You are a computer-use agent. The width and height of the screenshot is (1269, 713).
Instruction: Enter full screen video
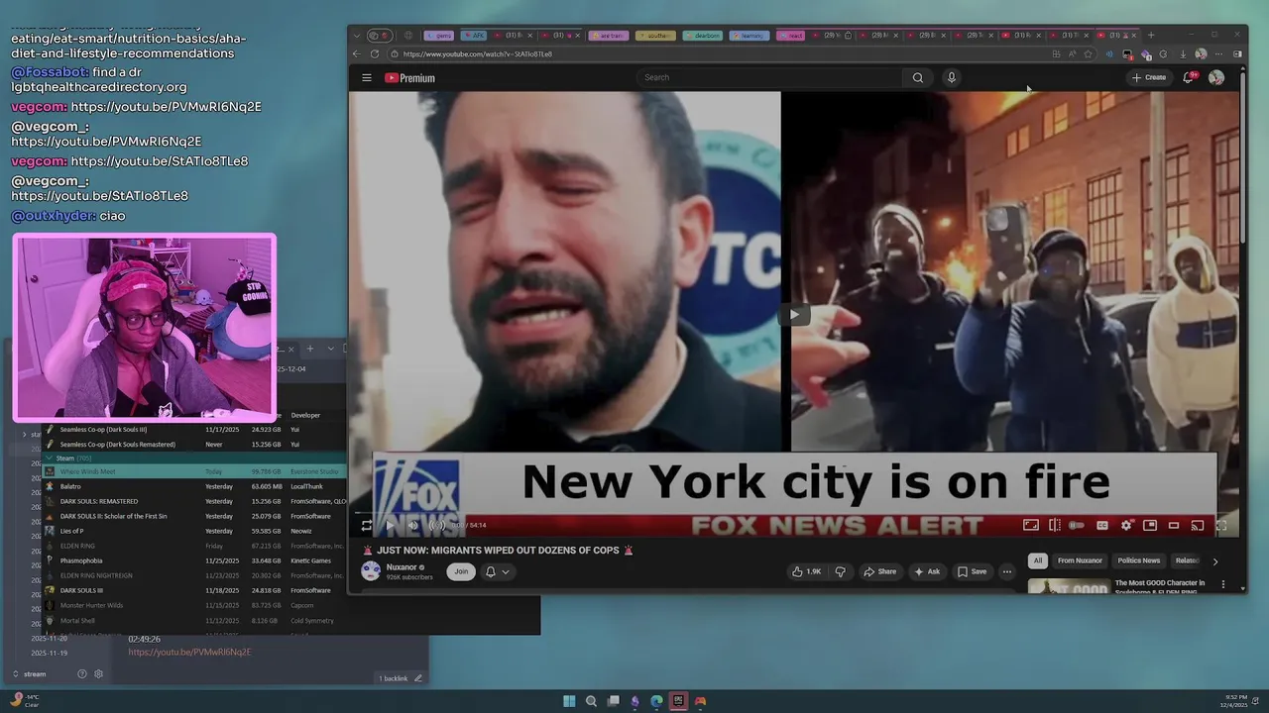click(x=1221, y=525)
